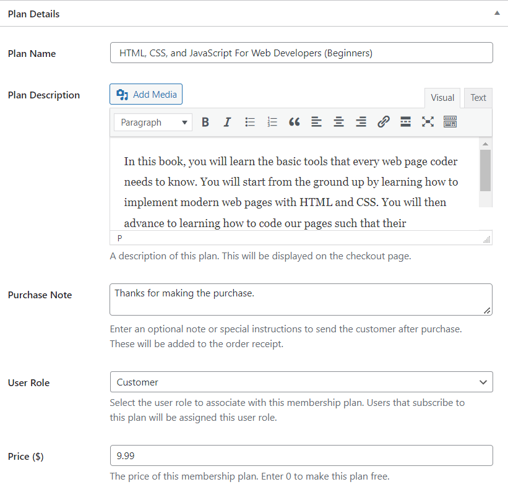
Task: Toggle bold formatting in the editor toolbar
Action: (205, 122)
